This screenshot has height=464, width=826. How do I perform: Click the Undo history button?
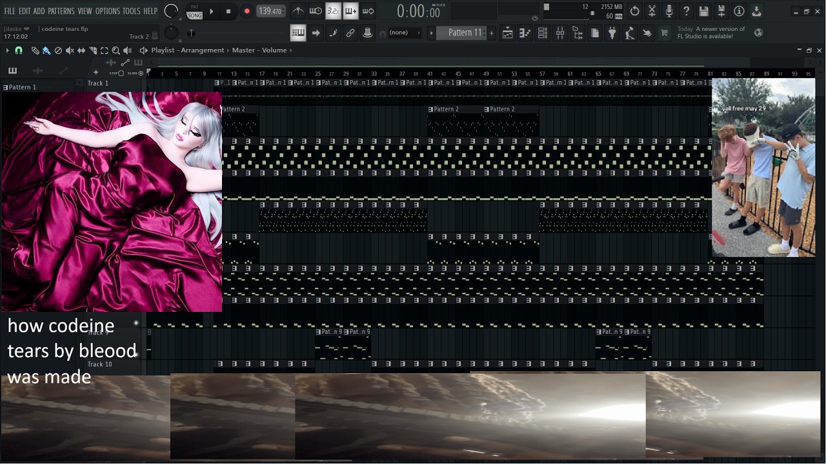click(x=635, y=11)
